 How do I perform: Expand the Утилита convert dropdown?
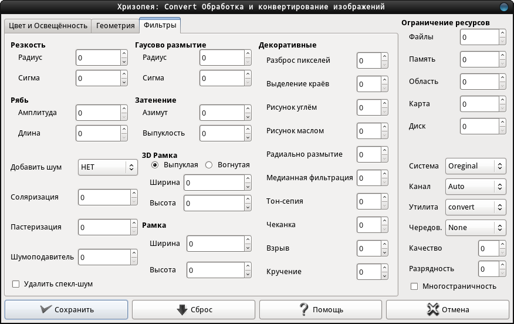point(476,207)
